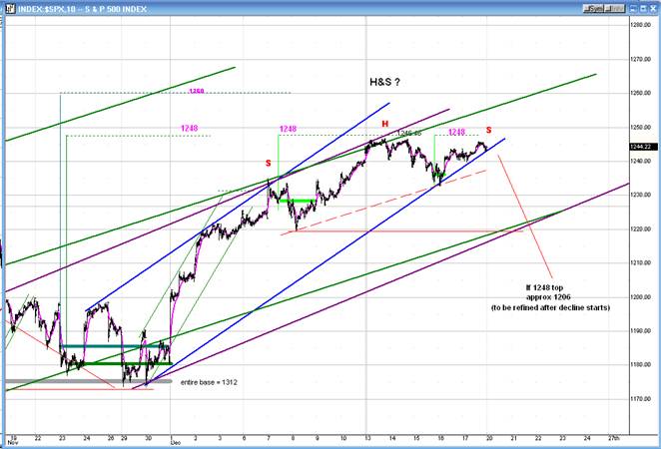Select '(to be refined after decline starts)' note
This screenshot has width=661, height=449.
[550, 308]
